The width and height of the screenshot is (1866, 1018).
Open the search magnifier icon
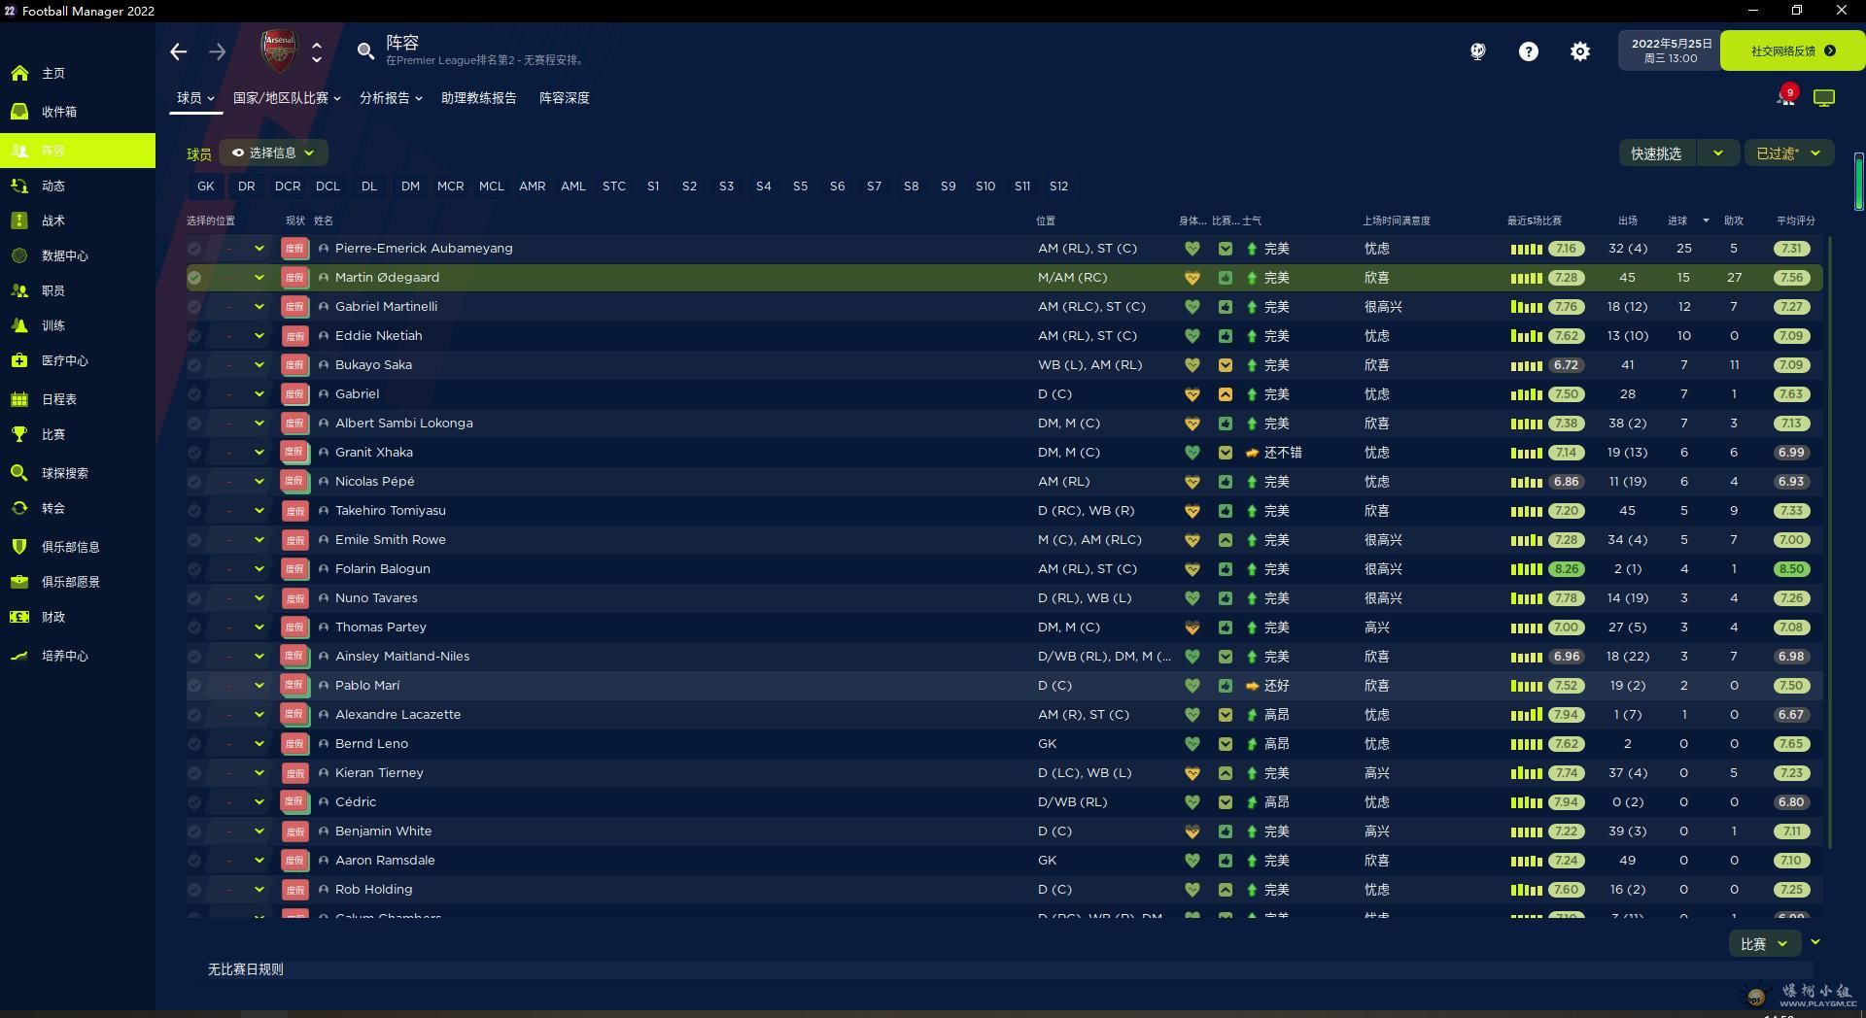365,51
